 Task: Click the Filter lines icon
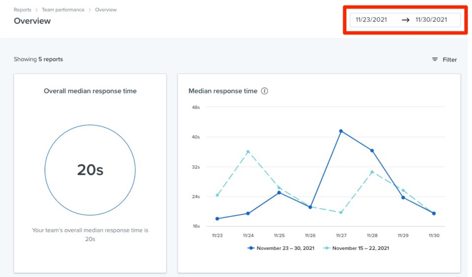click(x=435, y=59)
